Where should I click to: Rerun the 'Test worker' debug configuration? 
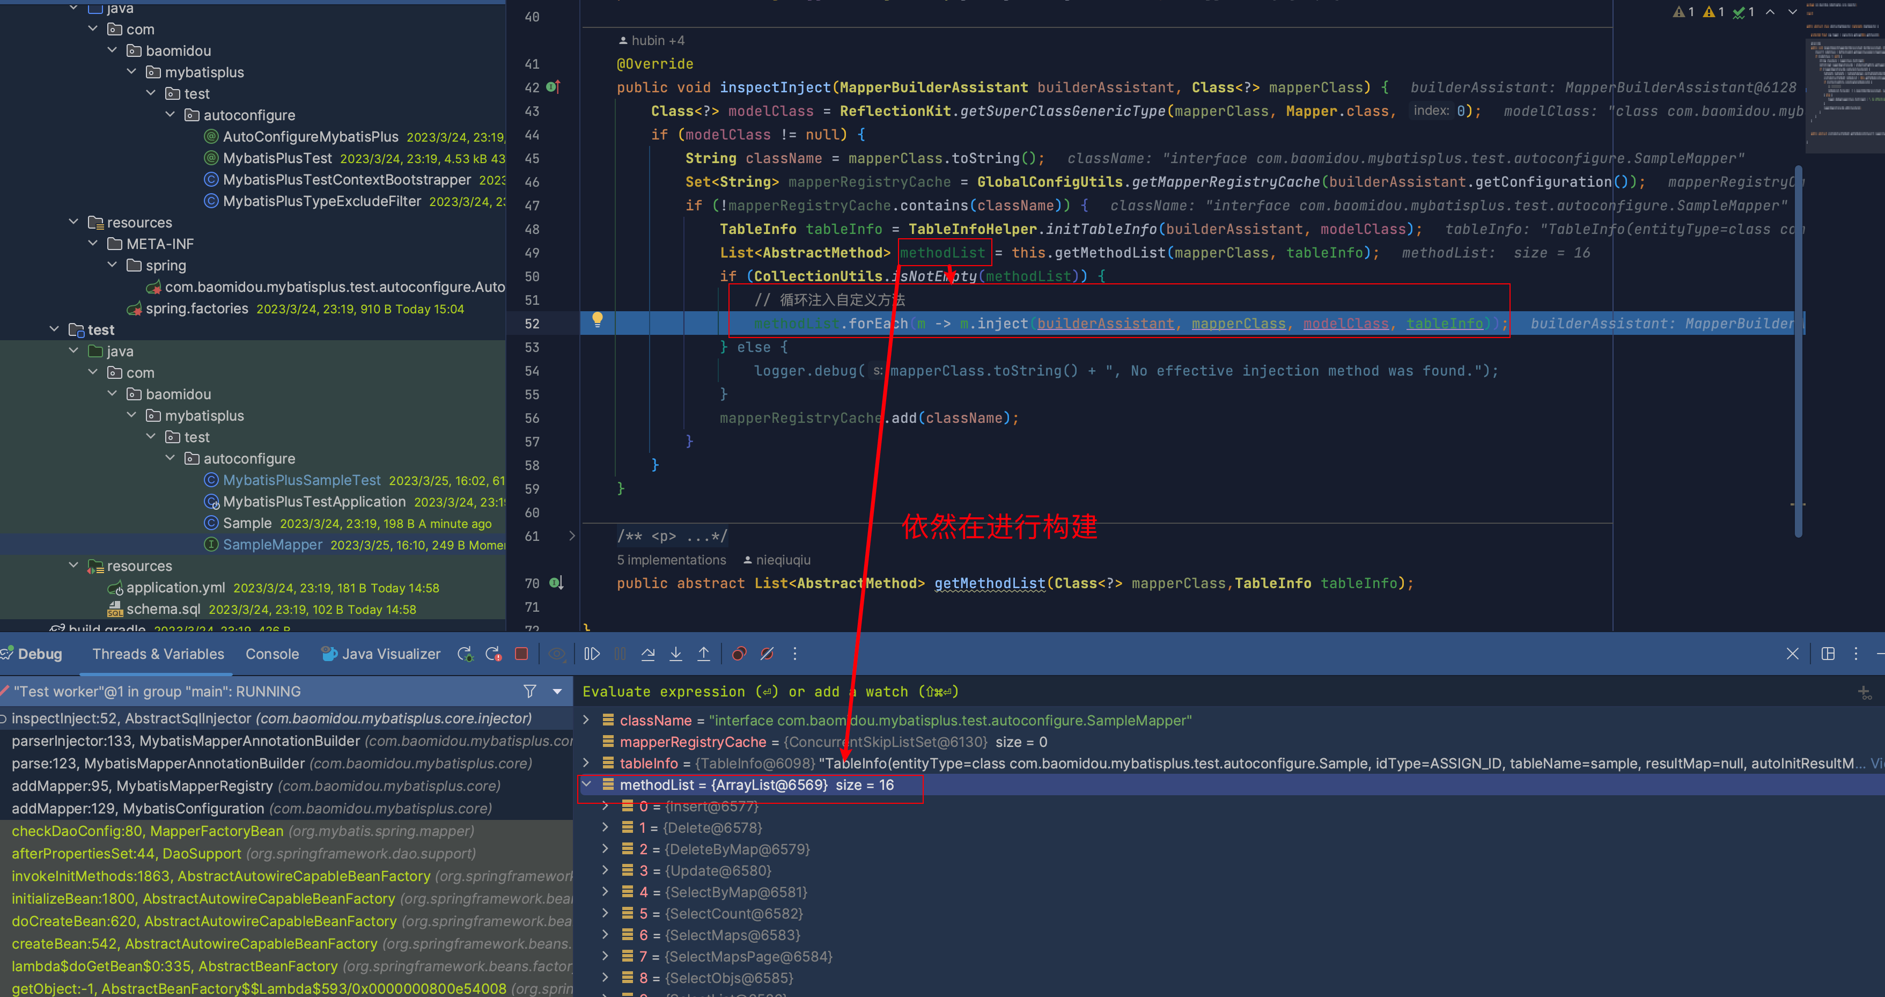tap(465, 654)
